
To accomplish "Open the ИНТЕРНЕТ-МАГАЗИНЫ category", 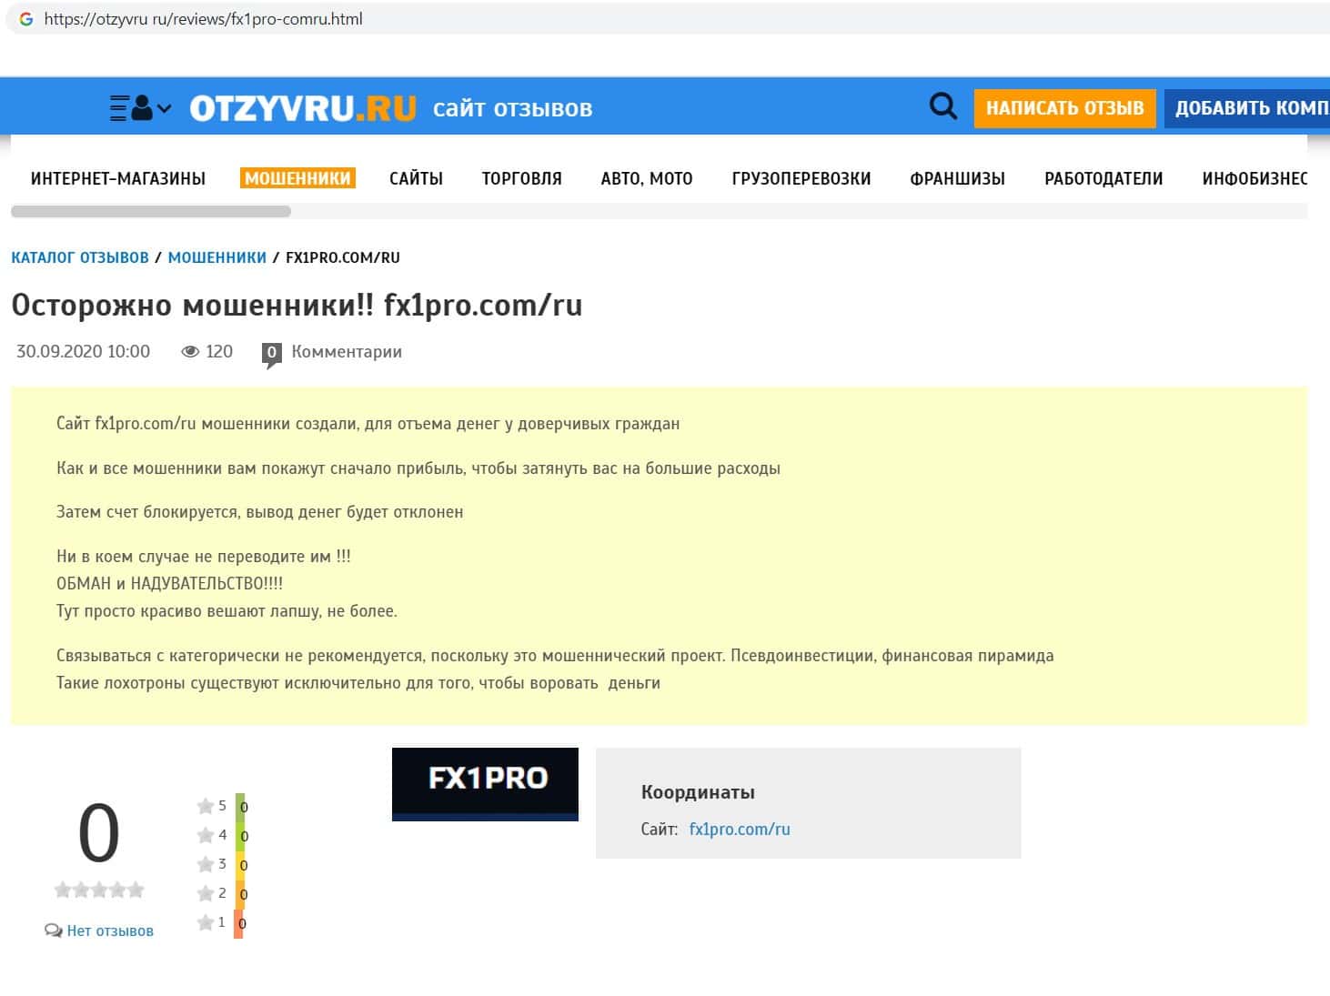I will pyautogui.click(x=118, y=178).
